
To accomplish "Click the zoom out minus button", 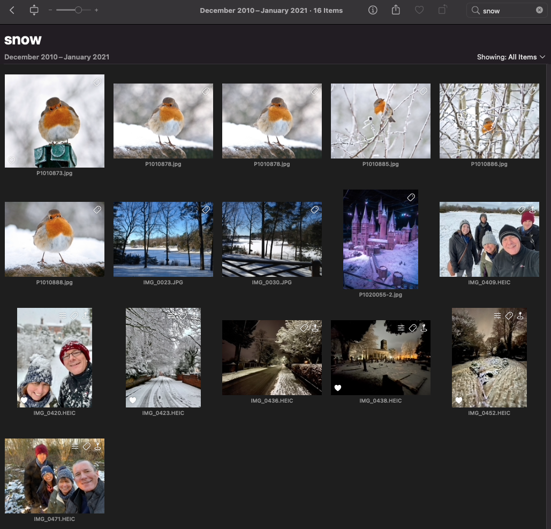I will pyautogui.click(x=50, y=10).
